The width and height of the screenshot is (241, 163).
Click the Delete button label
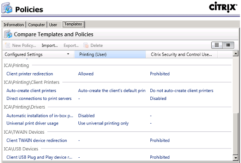(x=96, y=46)
